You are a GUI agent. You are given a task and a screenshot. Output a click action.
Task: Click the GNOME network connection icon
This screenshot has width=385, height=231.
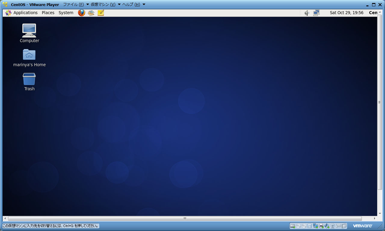point(316,13)
